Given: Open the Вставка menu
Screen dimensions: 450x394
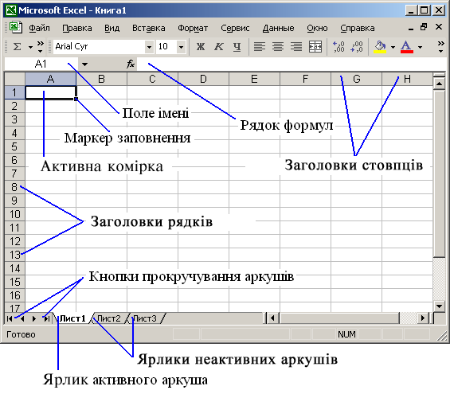Looking at the screenshot, I should pos(149,28).
